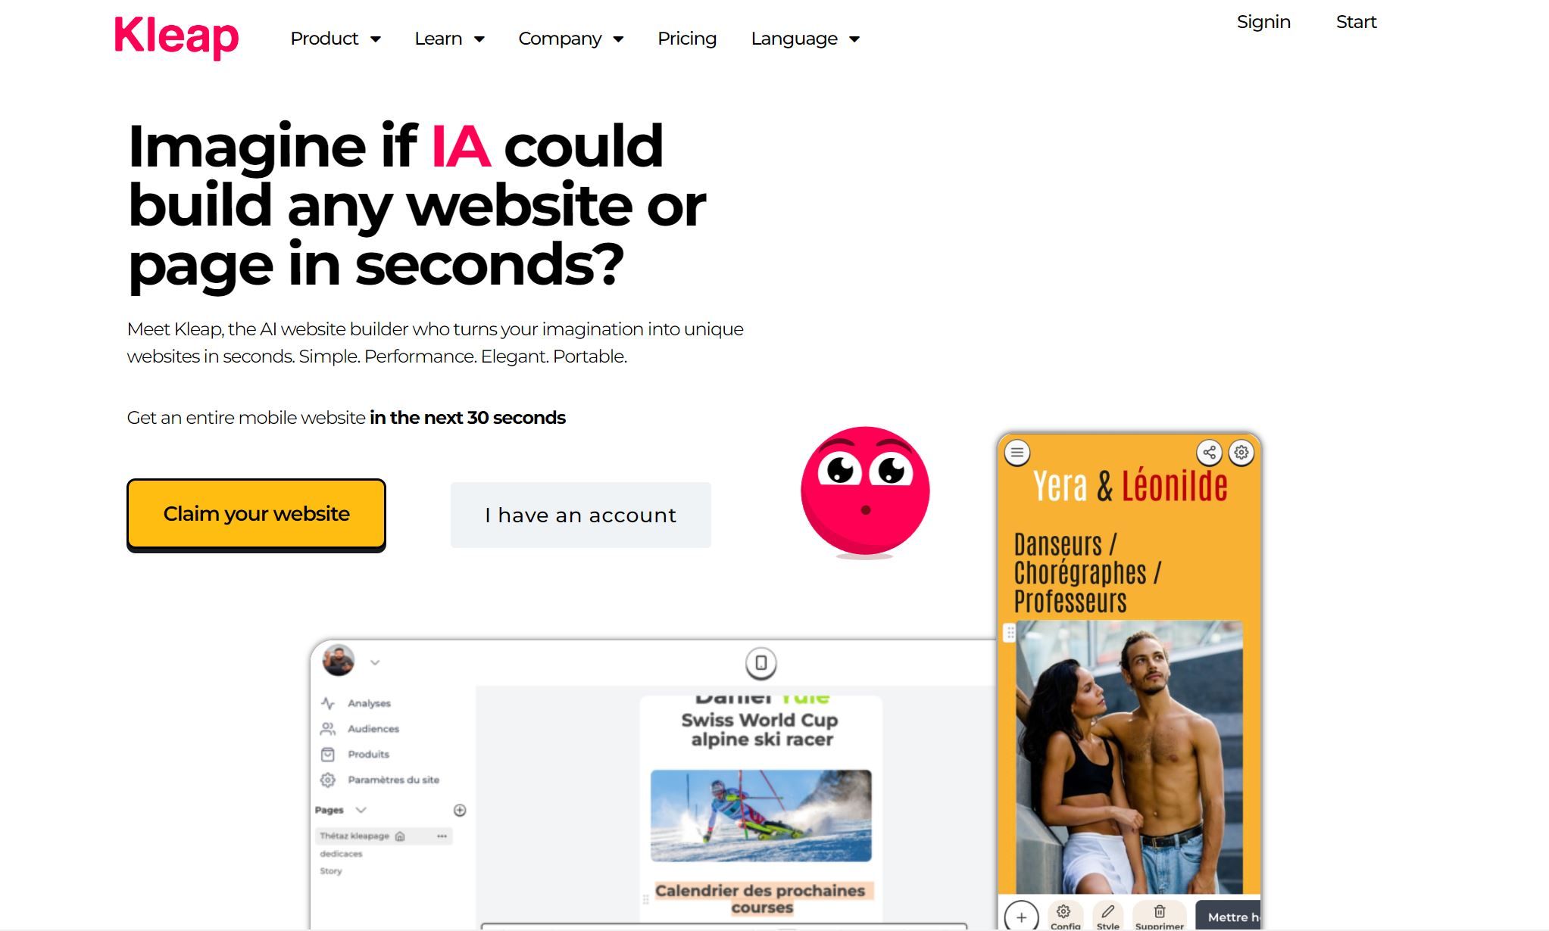Toggle the Story page item
The height and width of the screenshot is (931, 1549).
(332, 873)
